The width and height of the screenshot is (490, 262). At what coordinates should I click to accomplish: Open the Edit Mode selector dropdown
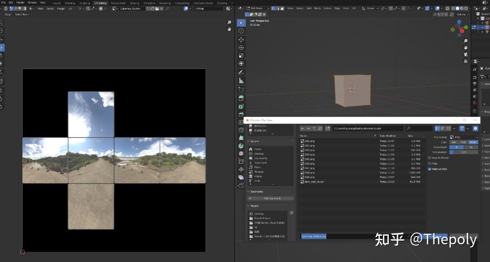(x=257, y=8)
